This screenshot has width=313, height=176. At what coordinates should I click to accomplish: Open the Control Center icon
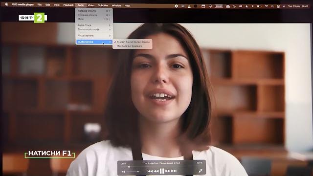click(278, 6)
